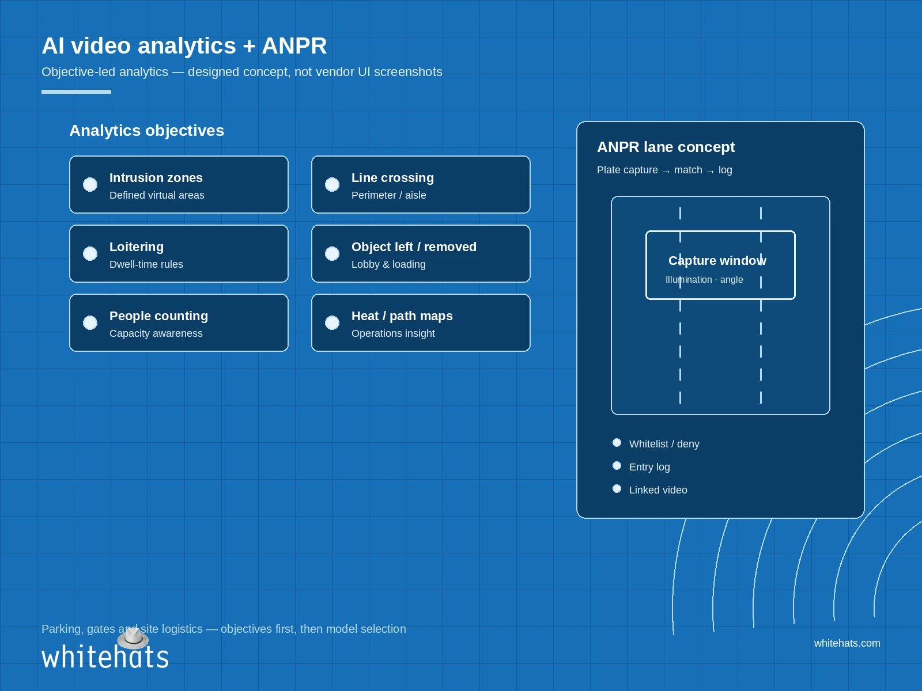Click the Heat / path maps bullet dot
This screenshot has height=691, width=922.
pos(332,322)
